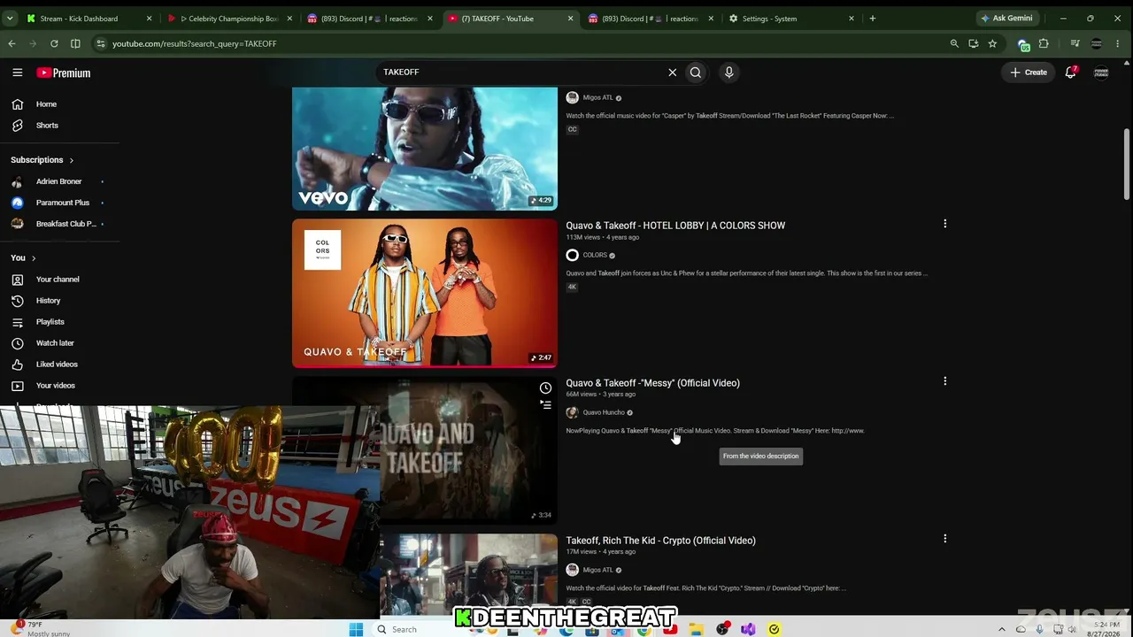
Task: Open Liked videos
Action: 58,365
